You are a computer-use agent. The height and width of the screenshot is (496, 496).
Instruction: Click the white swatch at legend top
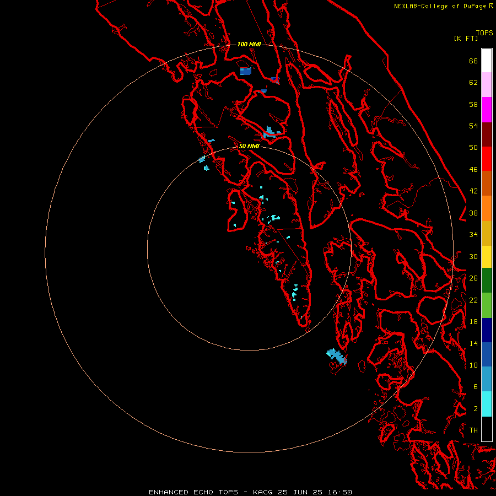487,61
